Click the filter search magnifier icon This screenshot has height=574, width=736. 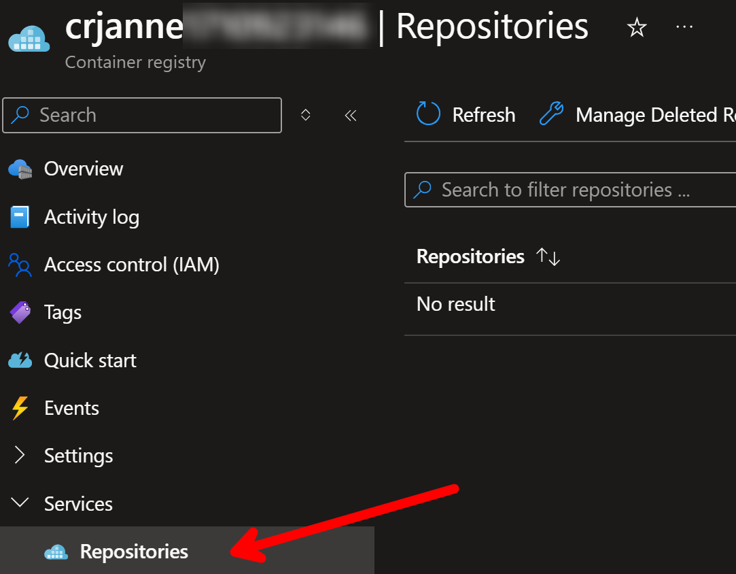(x=422, y=190)
